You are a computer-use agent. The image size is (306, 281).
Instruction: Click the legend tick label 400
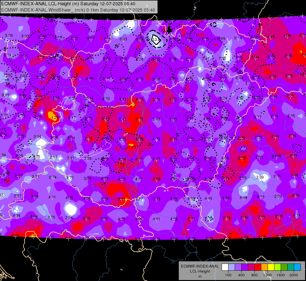pyautogui.click(x=241, y=275)
